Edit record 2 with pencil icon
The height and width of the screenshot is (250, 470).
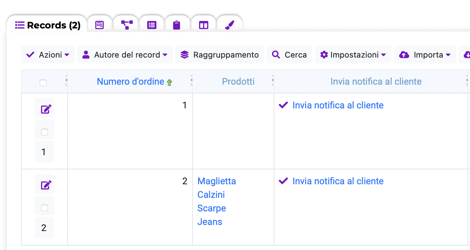(46, 185)
